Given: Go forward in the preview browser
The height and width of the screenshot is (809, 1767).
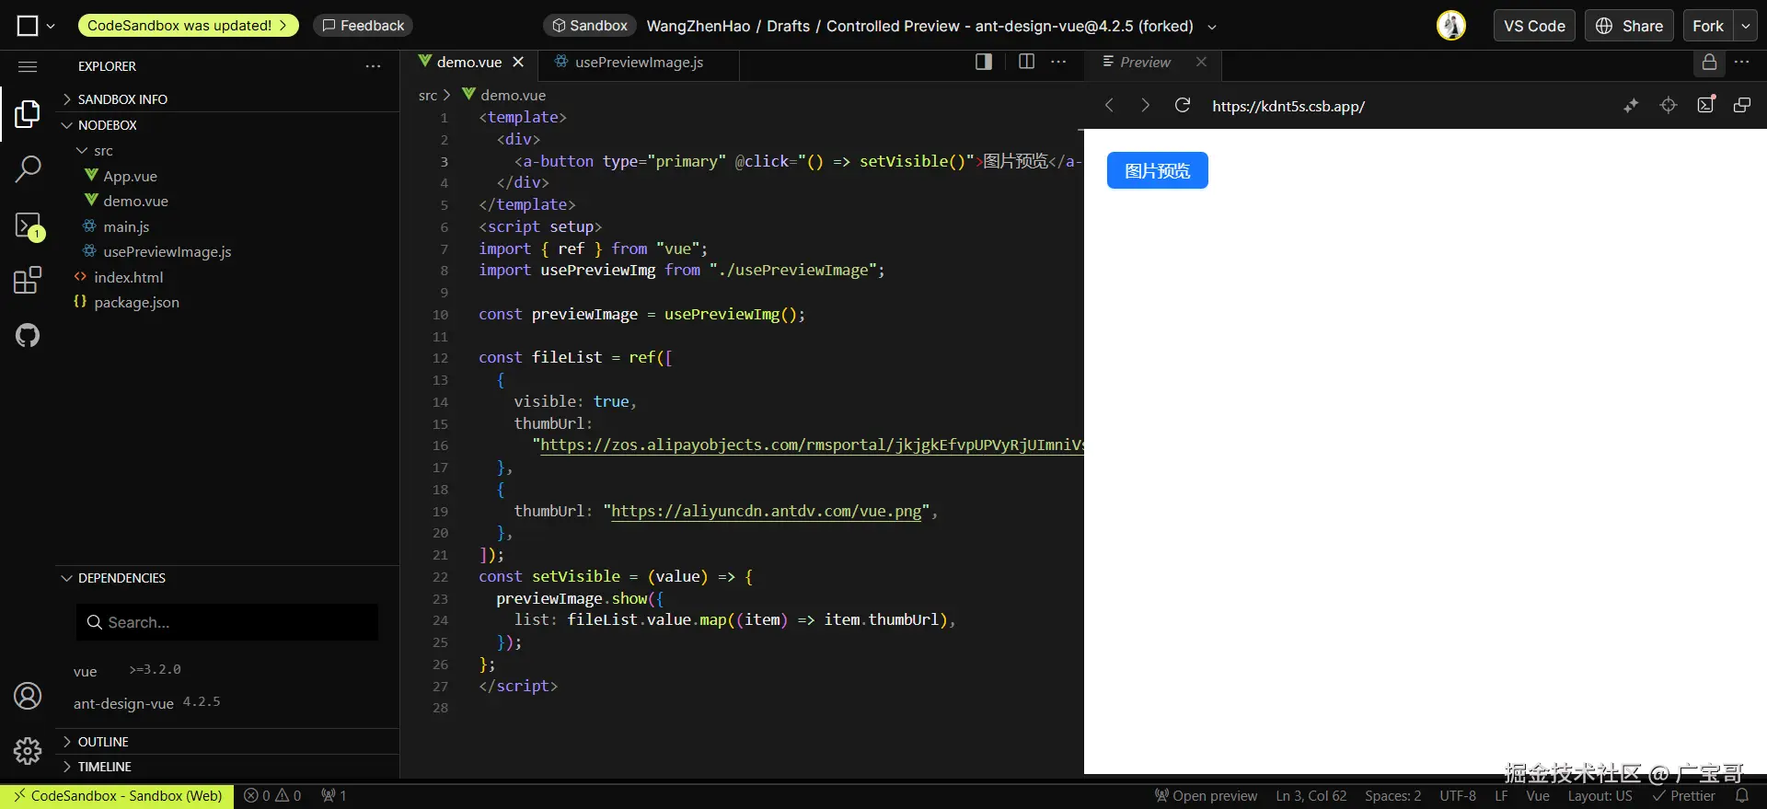Looking at the screenshot, I should click(x=1145, y=106).
